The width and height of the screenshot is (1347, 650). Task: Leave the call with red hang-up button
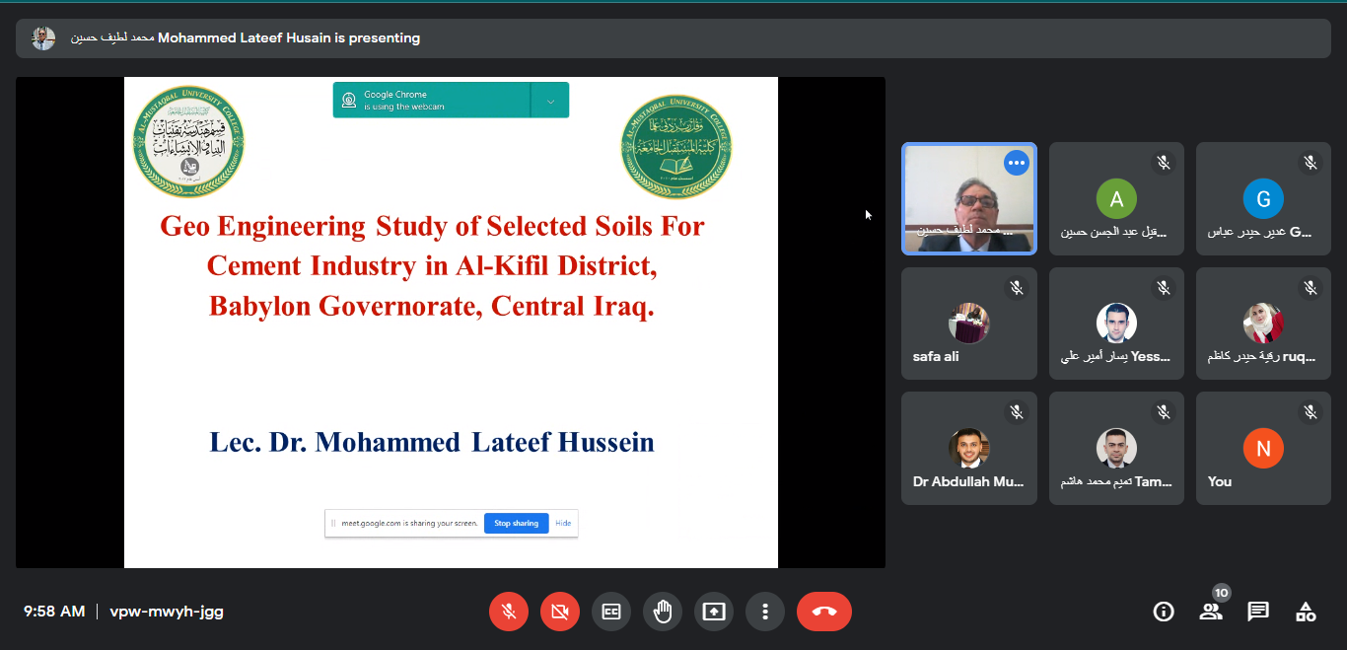[824, 612]
